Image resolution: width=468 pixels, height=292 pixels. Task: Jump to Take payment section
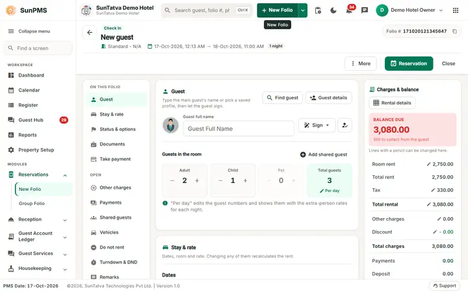click(x=117, y=159)
